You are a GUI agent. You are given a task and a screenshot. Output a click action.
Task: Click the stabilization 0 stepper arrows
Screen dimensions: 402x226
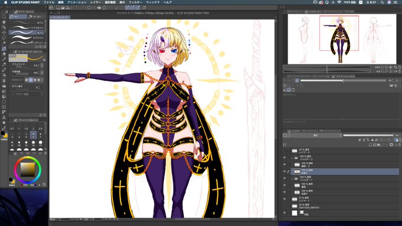pos(39,87)
